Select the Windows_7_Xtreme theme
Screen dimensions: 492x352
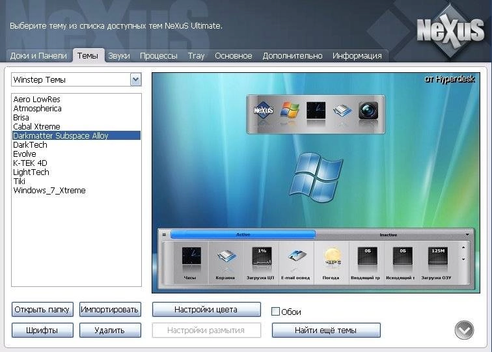[x=76, y=190]
